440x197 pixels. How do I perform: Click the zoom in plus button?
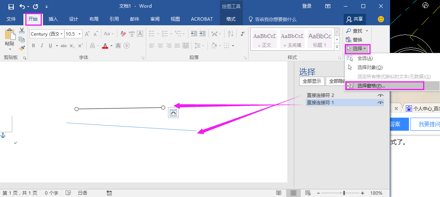363,193
